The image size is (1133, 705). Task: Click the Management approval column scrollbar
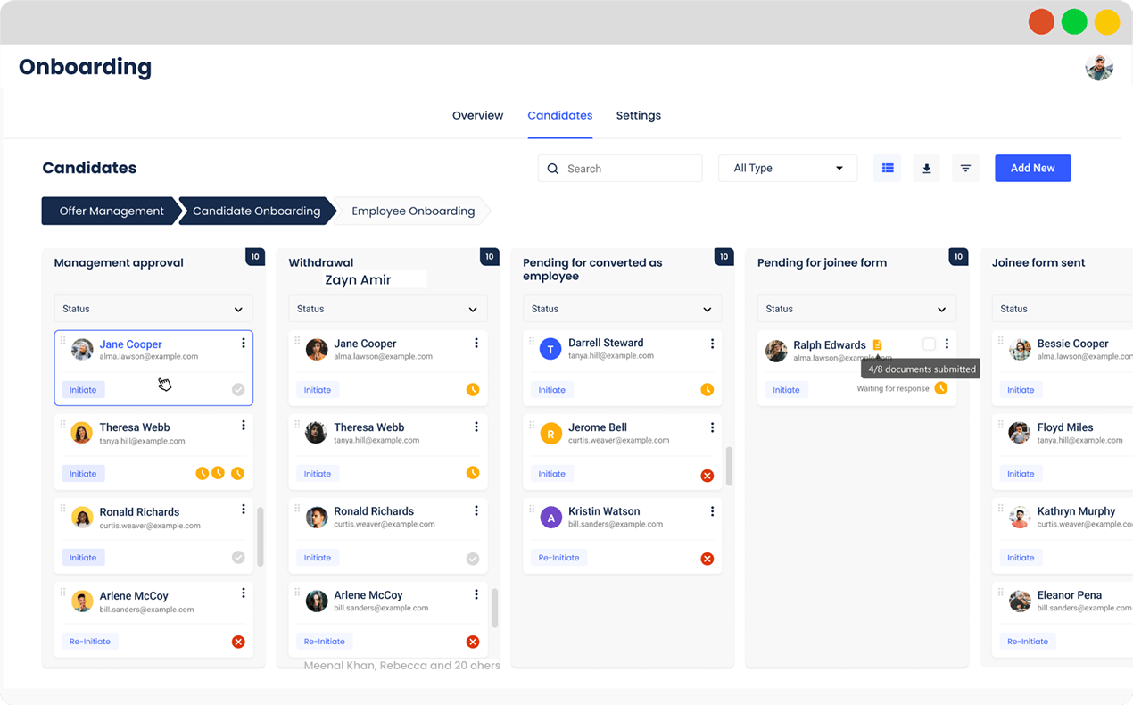pyautogui.click(x=261, y=536)
